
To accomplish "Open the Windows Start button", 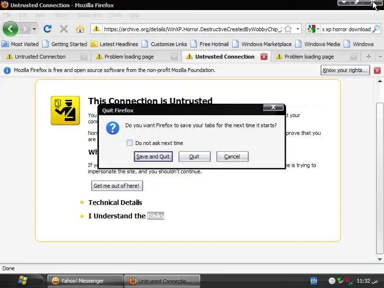I will tap(22, 281).
